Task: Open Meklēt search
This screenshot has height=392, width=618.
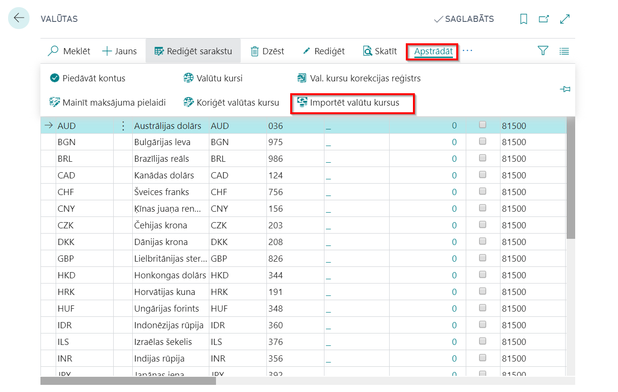Action: 69,51
